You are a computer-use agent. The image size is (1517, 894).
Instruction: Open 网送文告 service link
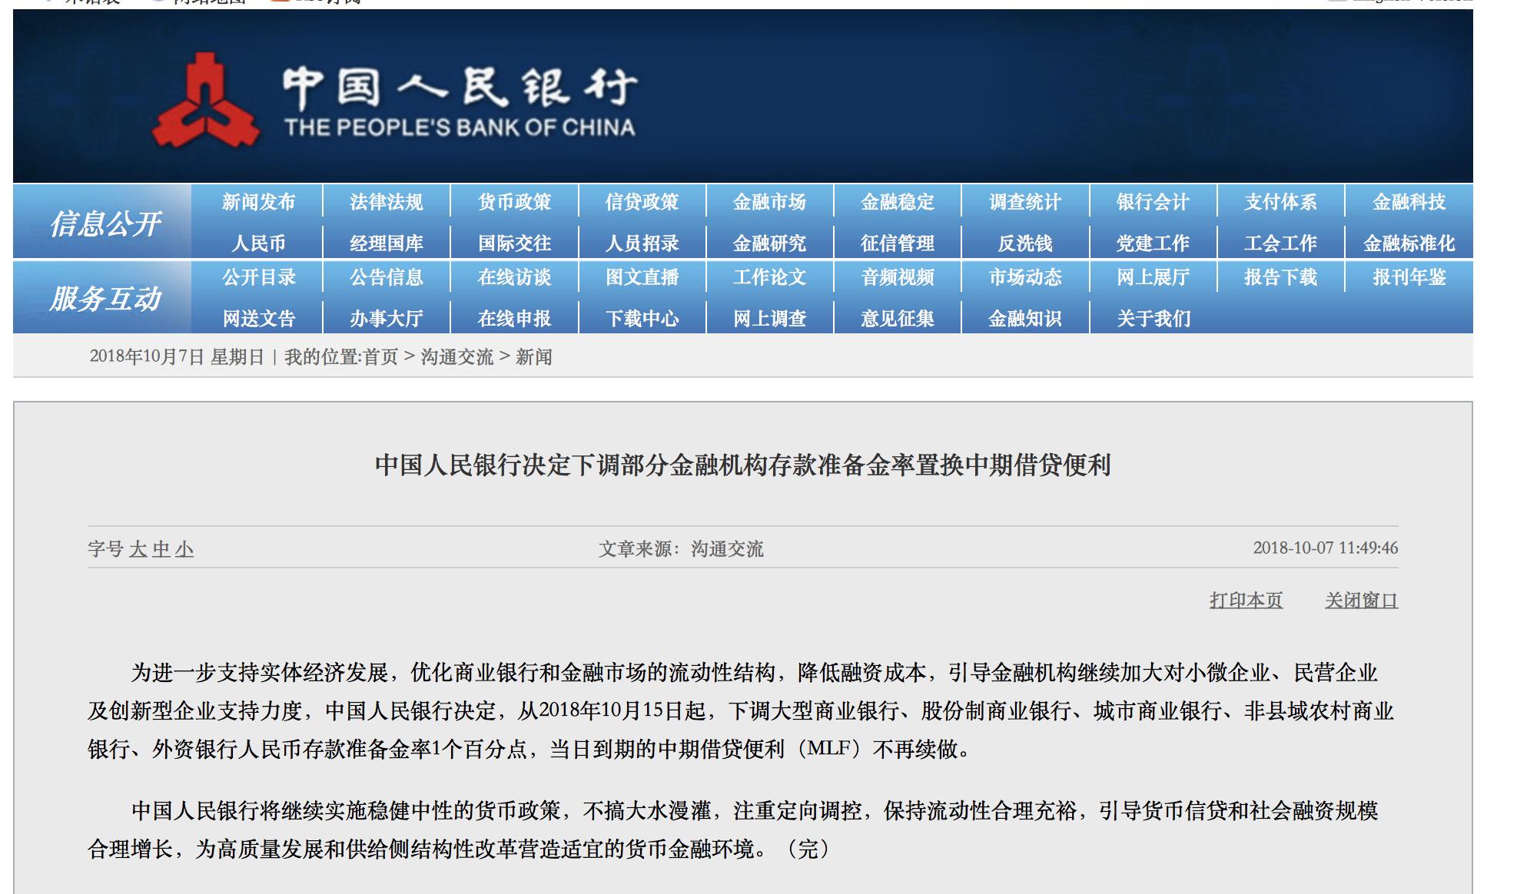[x=258, y=318]
